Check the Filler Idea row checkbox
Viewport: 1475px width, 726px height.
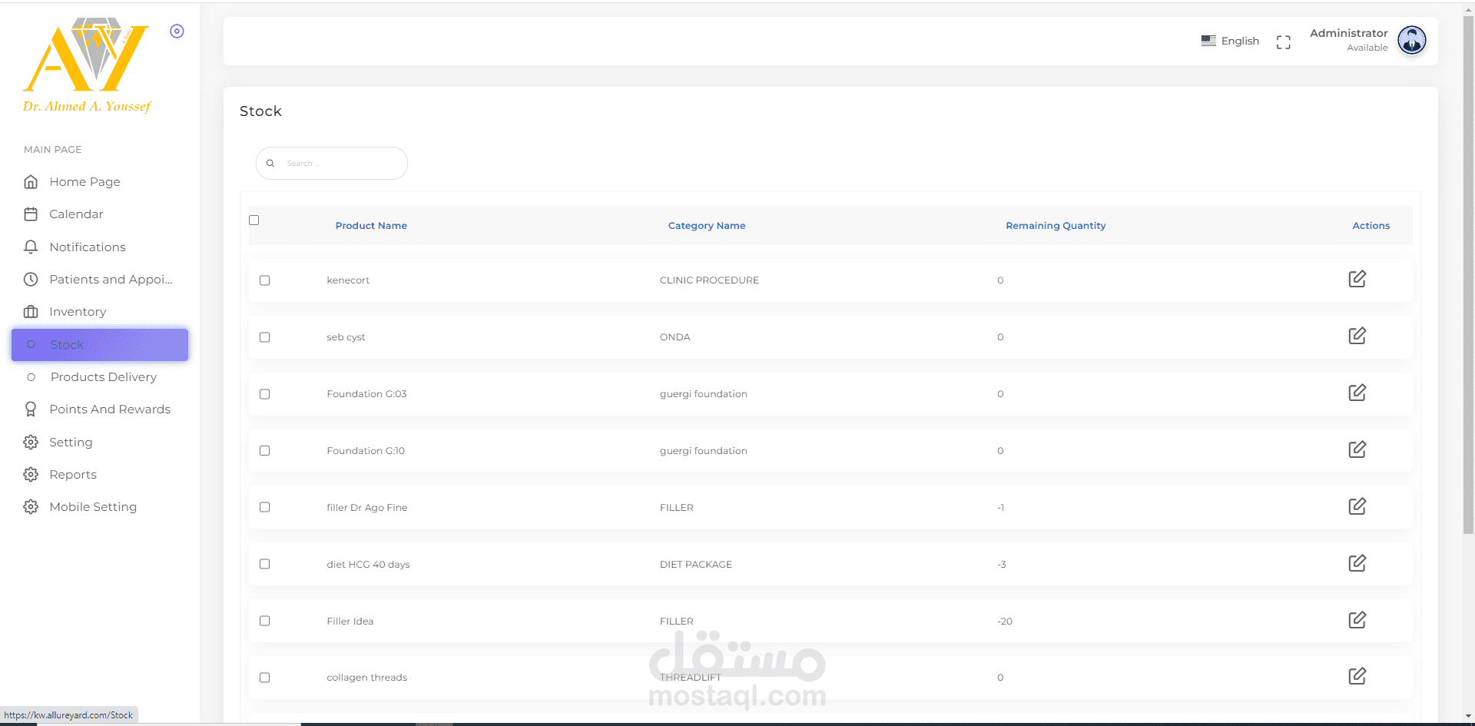click(265, 621)
